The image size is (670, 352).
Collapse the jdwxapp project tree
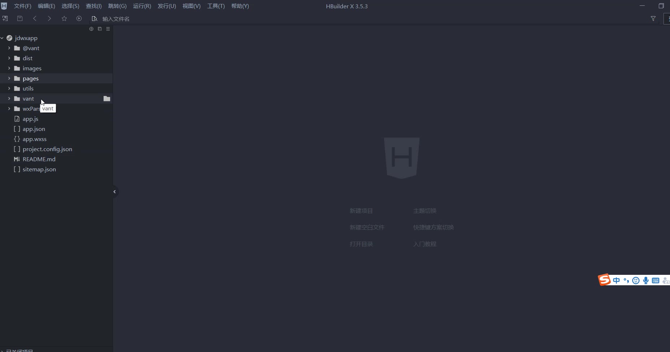[2, 38]
